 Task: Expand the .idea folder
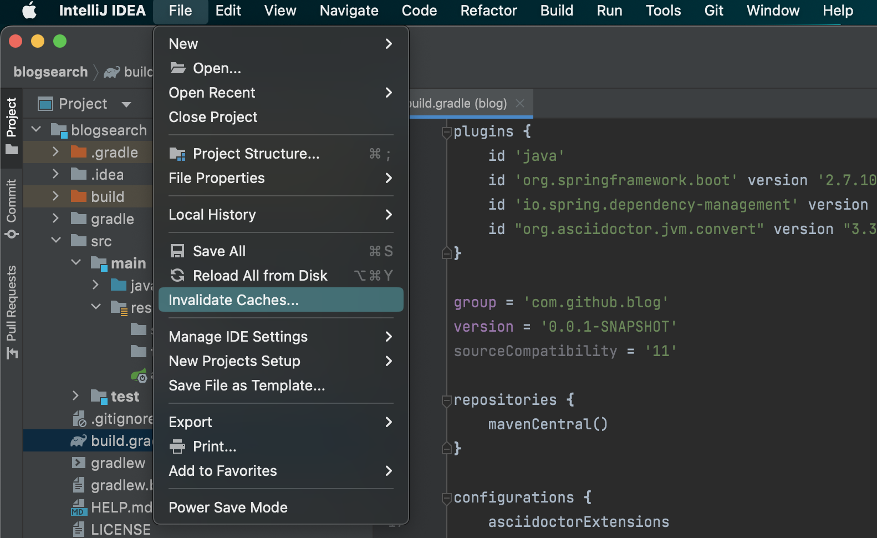tap(55, 174)
